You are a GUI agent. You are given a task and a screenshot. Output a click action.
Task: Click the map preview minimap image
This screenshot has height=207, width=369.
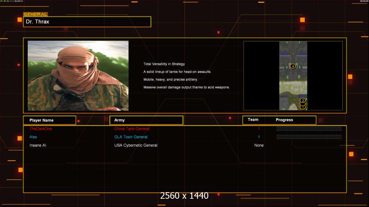click(x=293, y=76)
